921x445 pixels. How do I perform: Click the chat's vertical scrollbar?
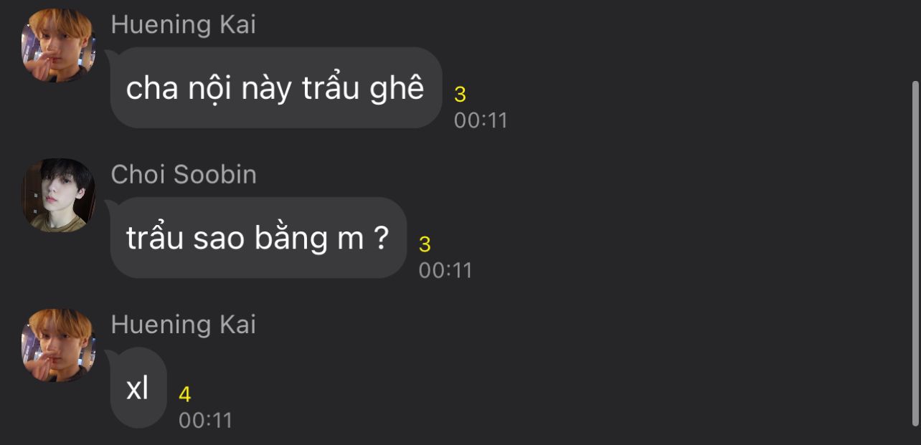pyautogui.click(x=915, y=252)
